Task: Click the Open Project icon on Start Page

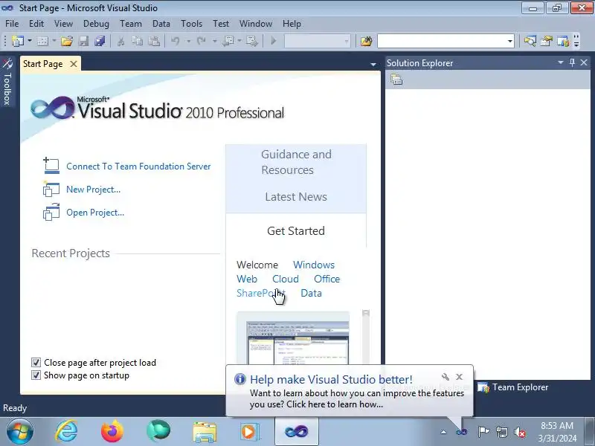Action: [x=51, y=212]
